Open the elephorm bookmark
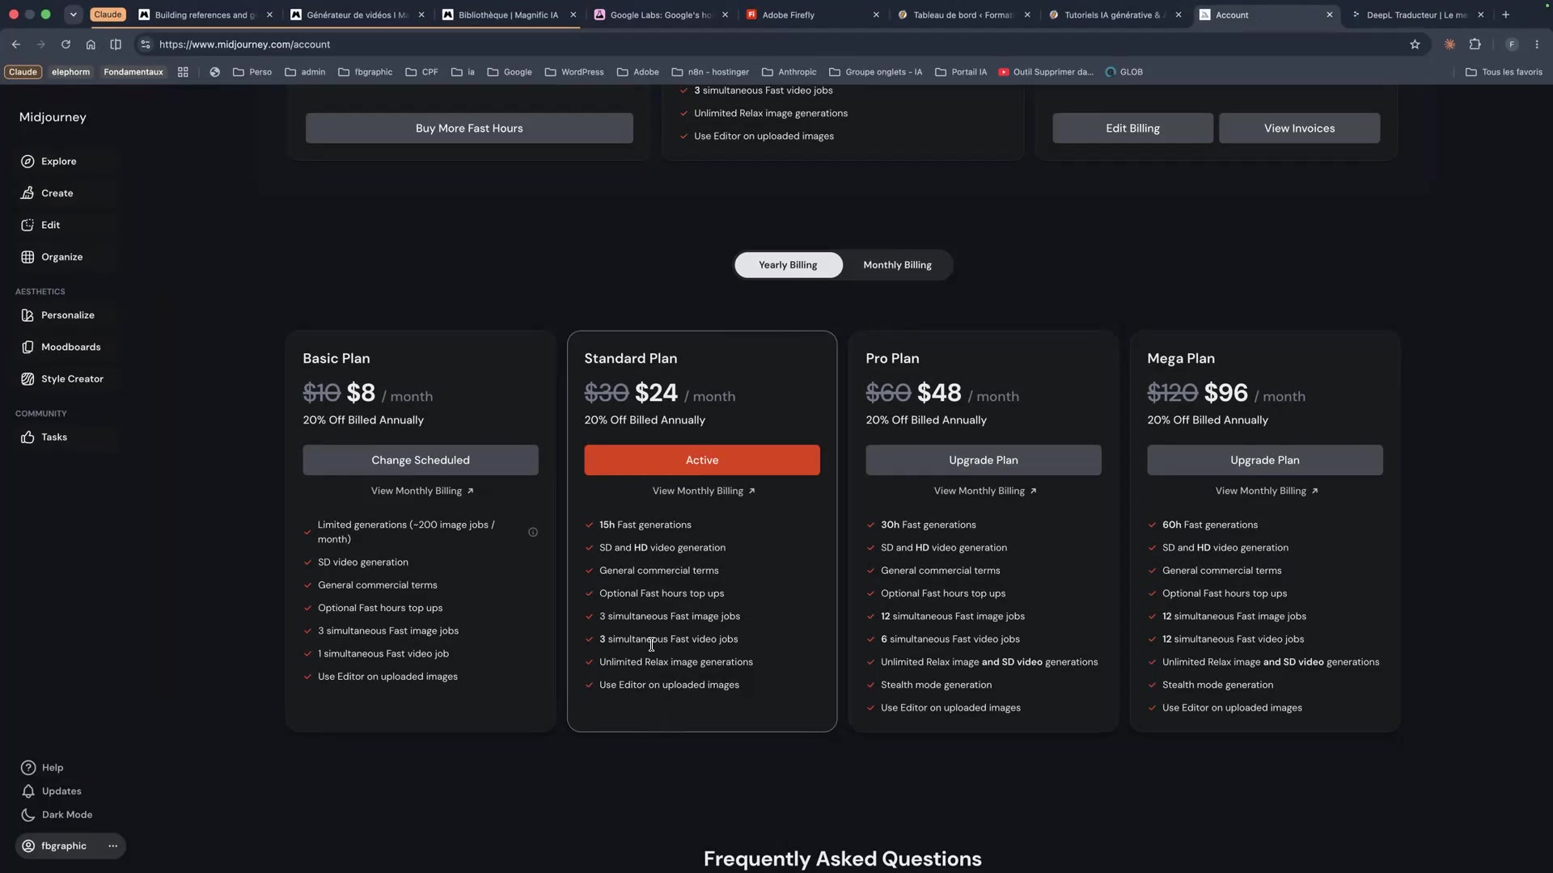This screenshot has width=1553, height=873. click(x=71, y=72)
